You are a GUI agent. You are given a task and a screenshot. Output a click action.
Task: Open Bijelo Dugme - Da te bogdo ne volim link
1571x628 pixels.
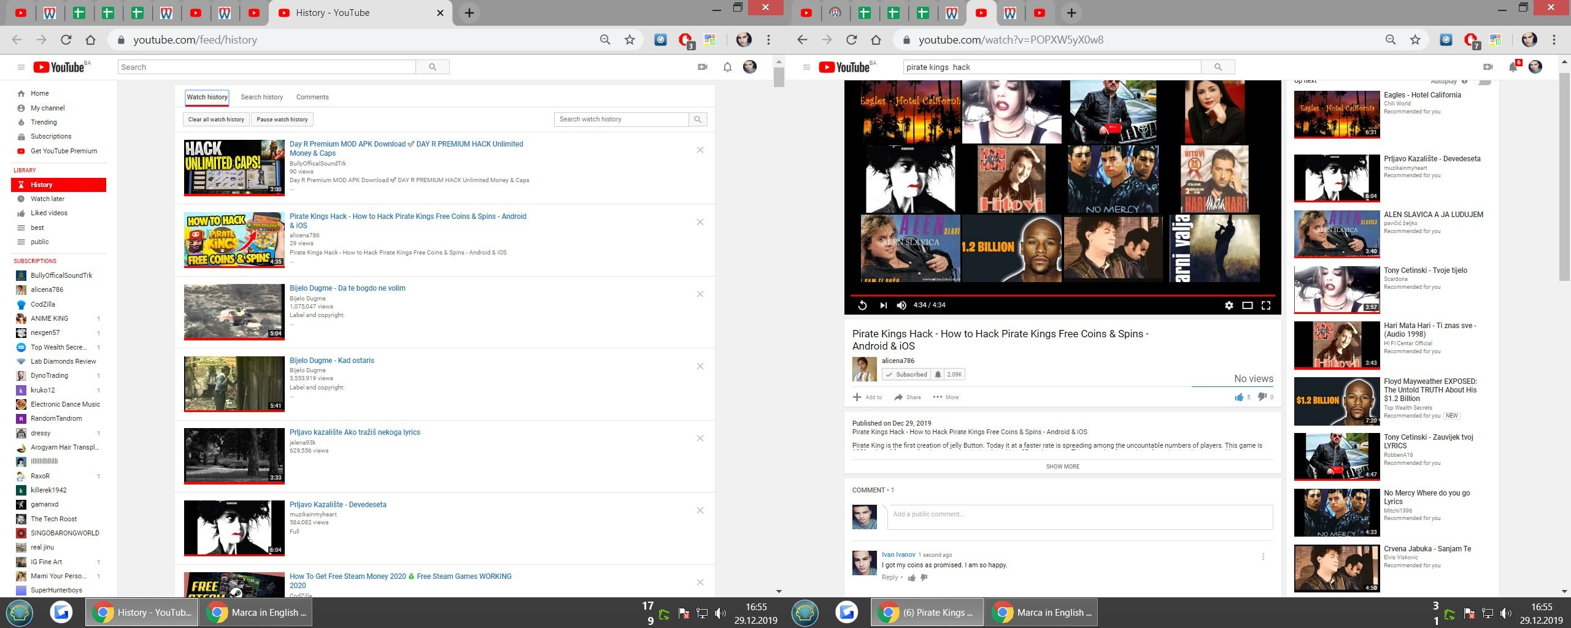tap(347, 288)
